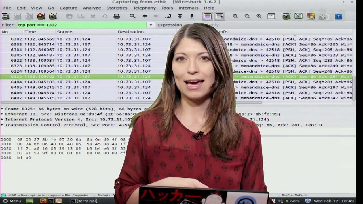This screenshot has width=363, height=204.
Task: Open the Menu launcher on taskbar
Action: (x=12, y=201)
